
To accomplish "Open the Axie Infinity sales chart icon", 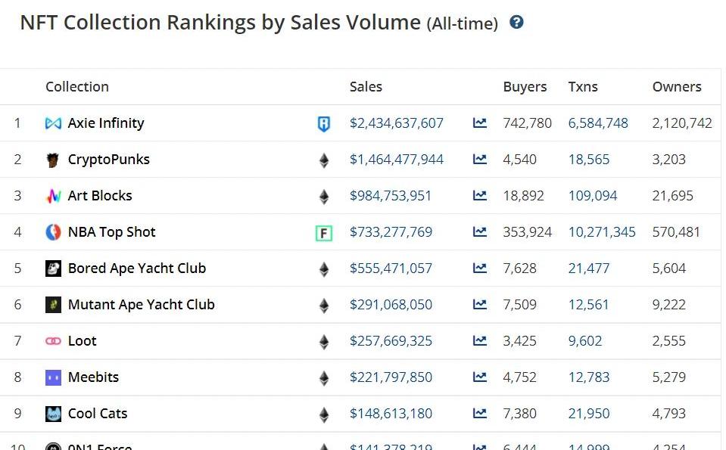I will [480, 123].
